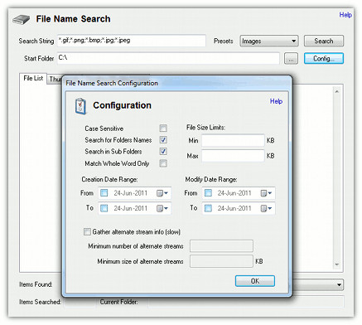The width and height of the screenshot is (362, 325).
Task: Open calendar picker for Modify Date To
Action: [266, 208]
